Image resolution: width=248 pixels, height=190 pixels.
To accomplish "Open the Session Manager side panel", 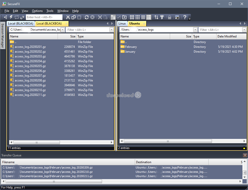I will tap(3, 35).
